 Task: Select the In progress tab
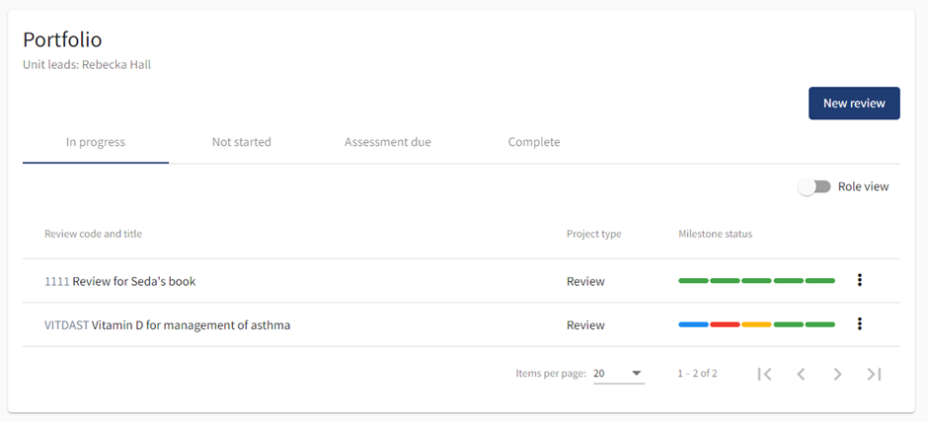point(96,142)
